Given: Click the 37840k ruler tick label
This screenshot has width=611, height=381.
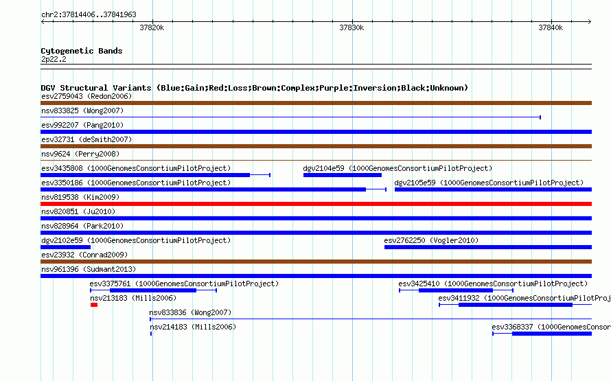Looking at the screenshot, I should [x=551, y=27].
